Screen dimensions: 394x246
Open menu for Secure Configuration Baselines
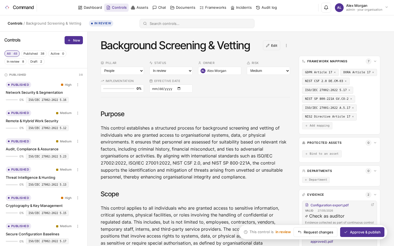pyautogui.click(x=78, y=226)
